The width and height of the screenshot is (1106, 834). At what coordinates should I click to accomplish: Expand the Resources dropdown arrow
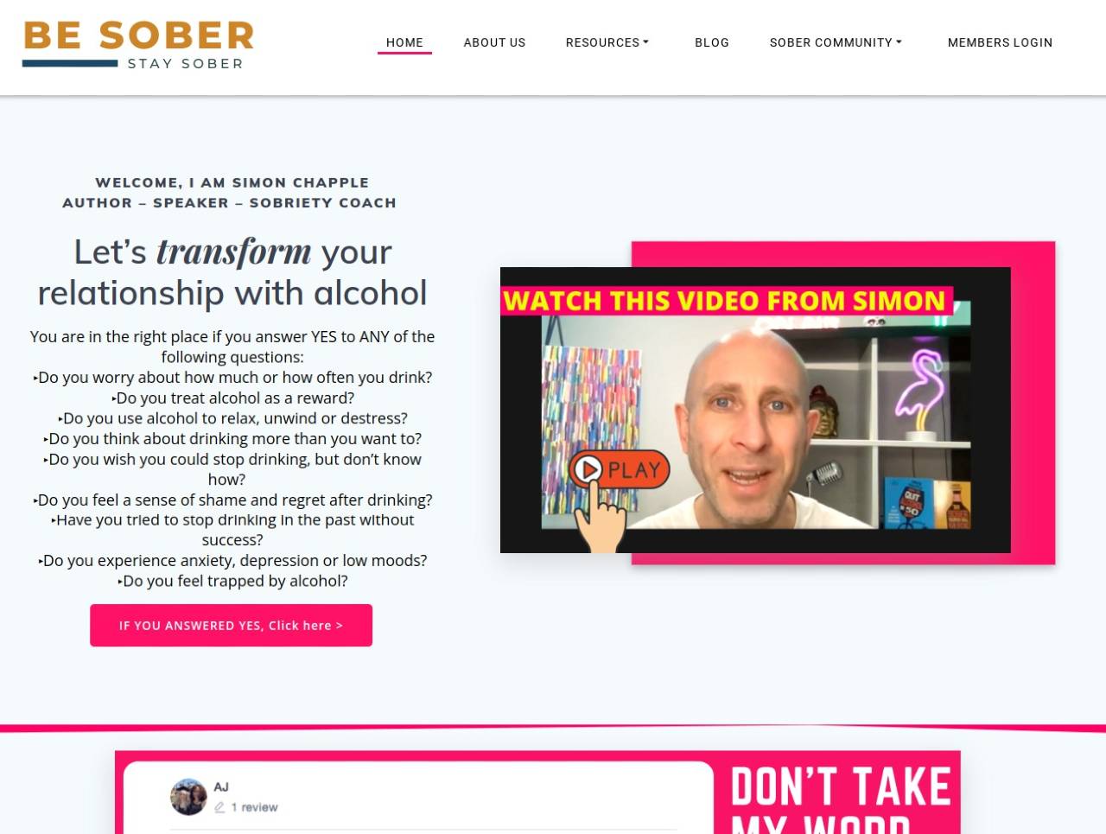(646, 41)
